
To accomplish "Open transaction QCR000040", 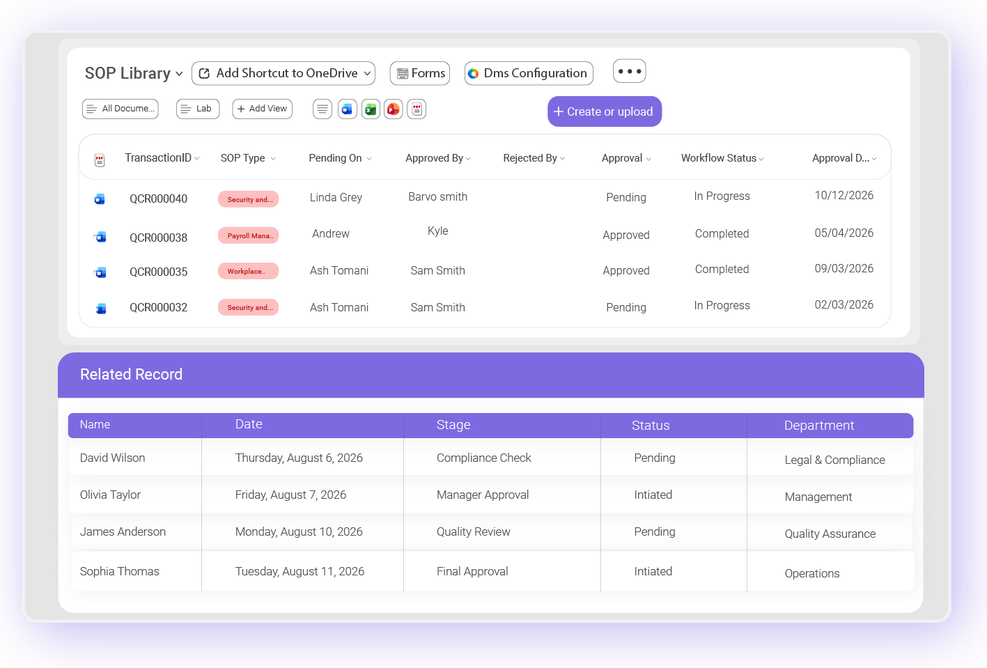I will (x=159, y=199).
